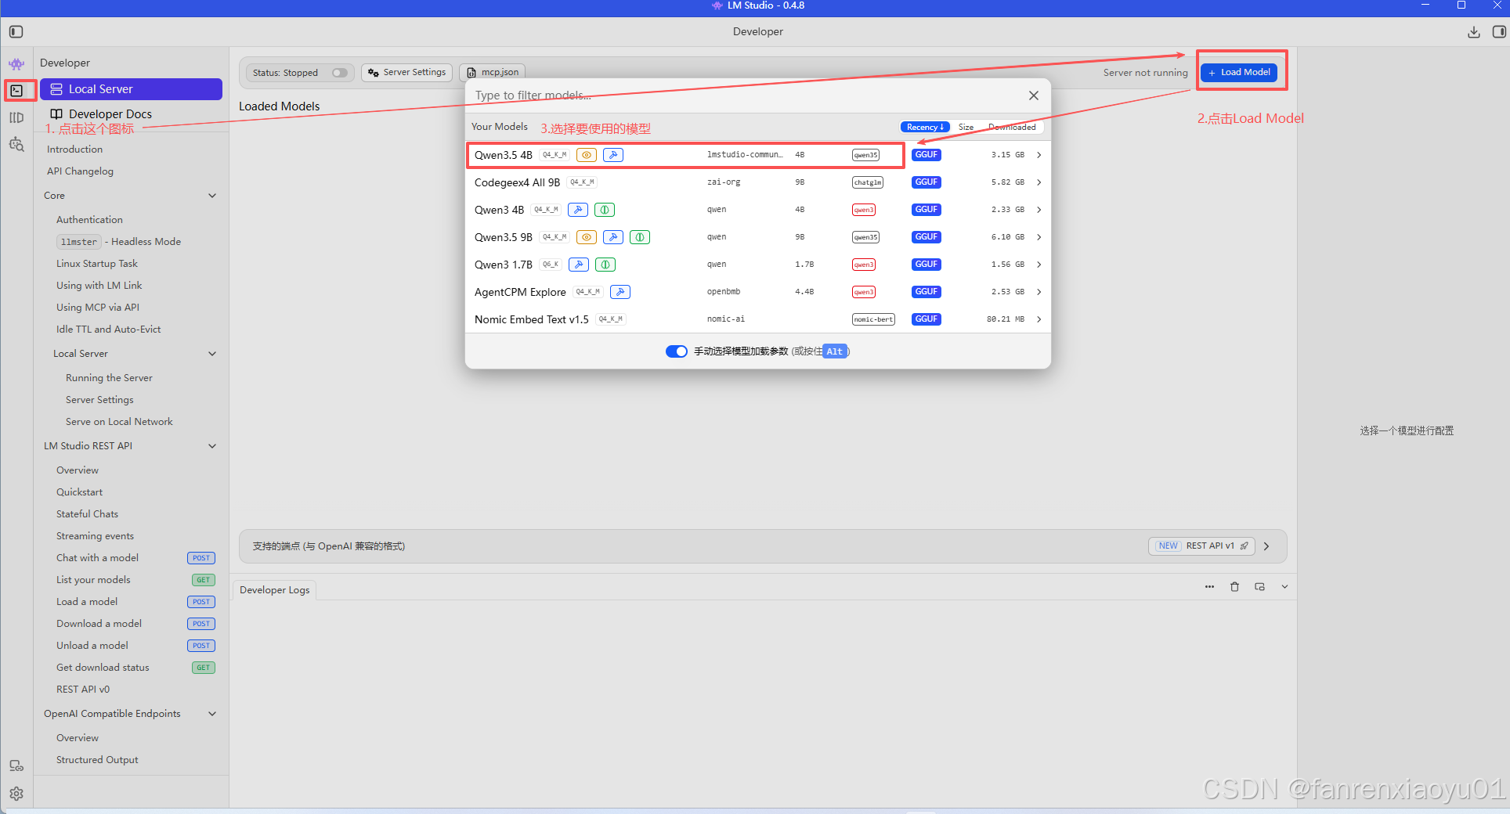Expand Nomic Embed Text v1.5 row chevron
The width and height of the screenshot is (1510, 814).
[x=1039, y=319]
